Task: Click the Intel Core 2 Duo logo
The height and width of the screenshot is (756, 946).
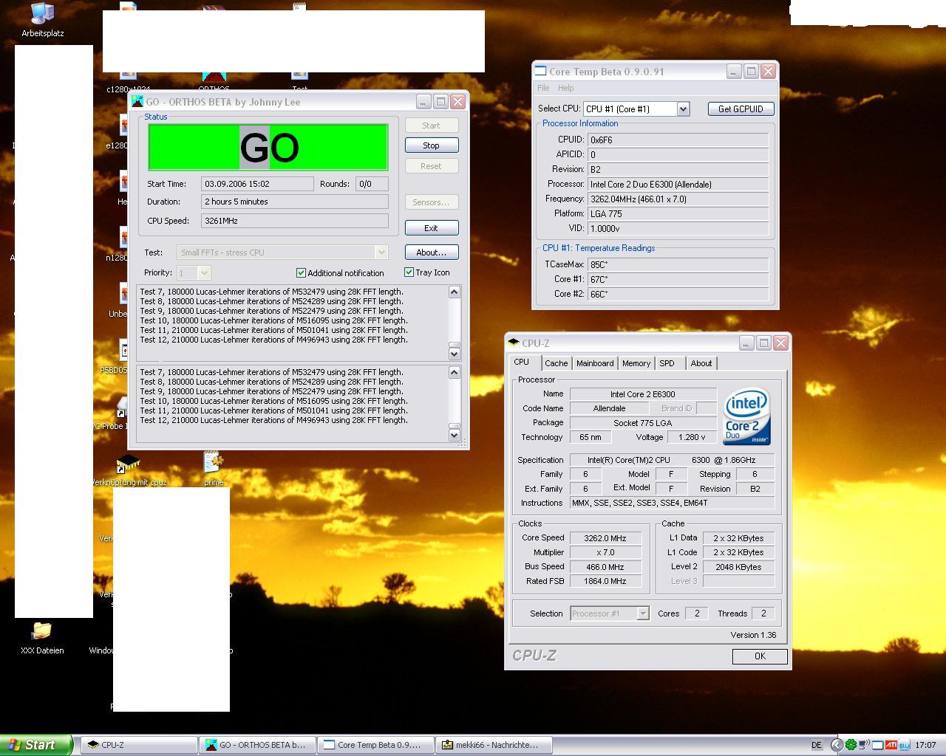Action: [x=746, y=417]
